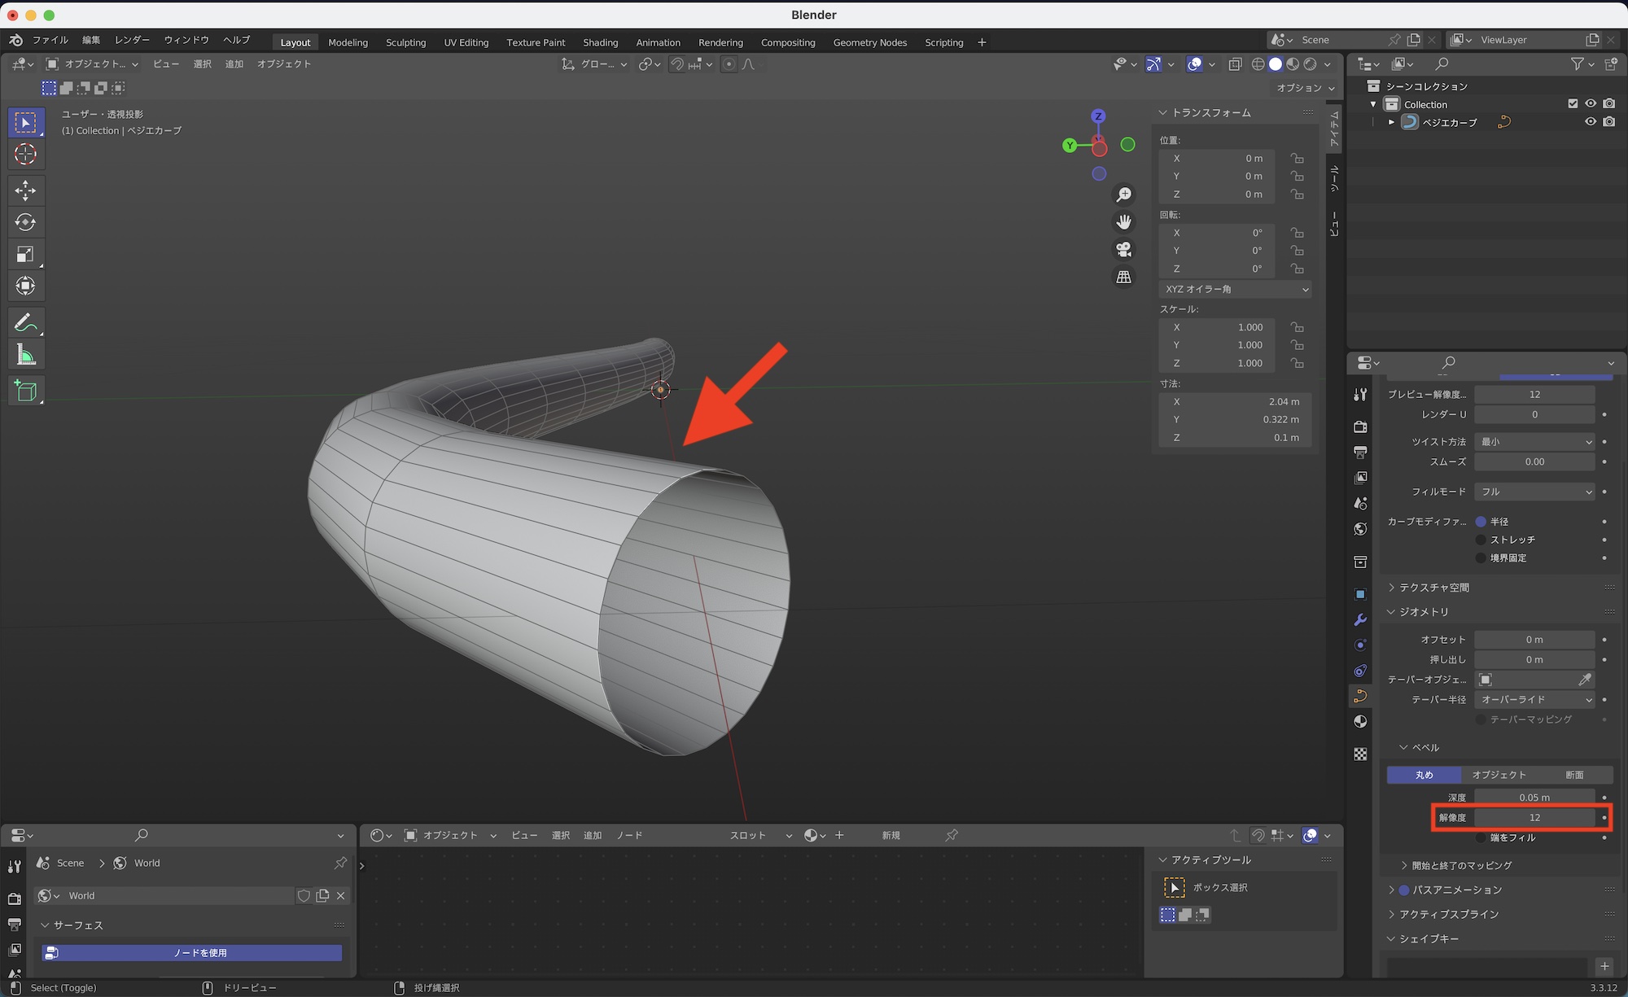1628x997 pixels.
Task: Toggle camera view button in viewport
Action: [x=1124, y=249]
